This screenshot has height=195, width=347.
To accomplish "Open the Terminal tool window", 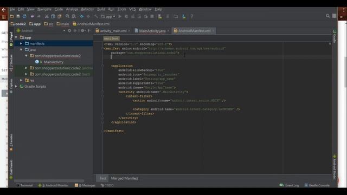I will pos(24,185).
